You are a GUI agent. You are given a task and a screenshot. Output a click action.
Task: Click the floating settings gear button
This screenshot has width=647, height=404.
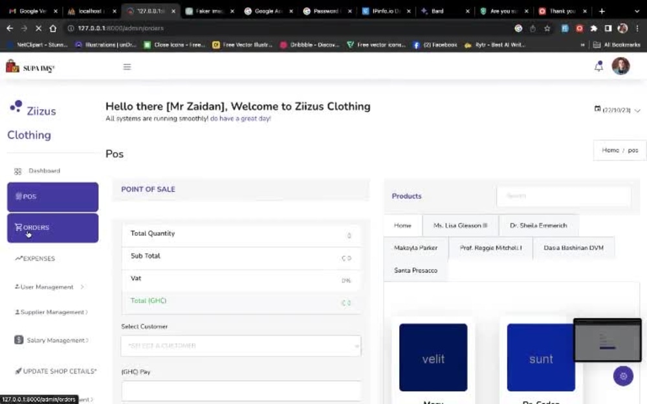623,376
